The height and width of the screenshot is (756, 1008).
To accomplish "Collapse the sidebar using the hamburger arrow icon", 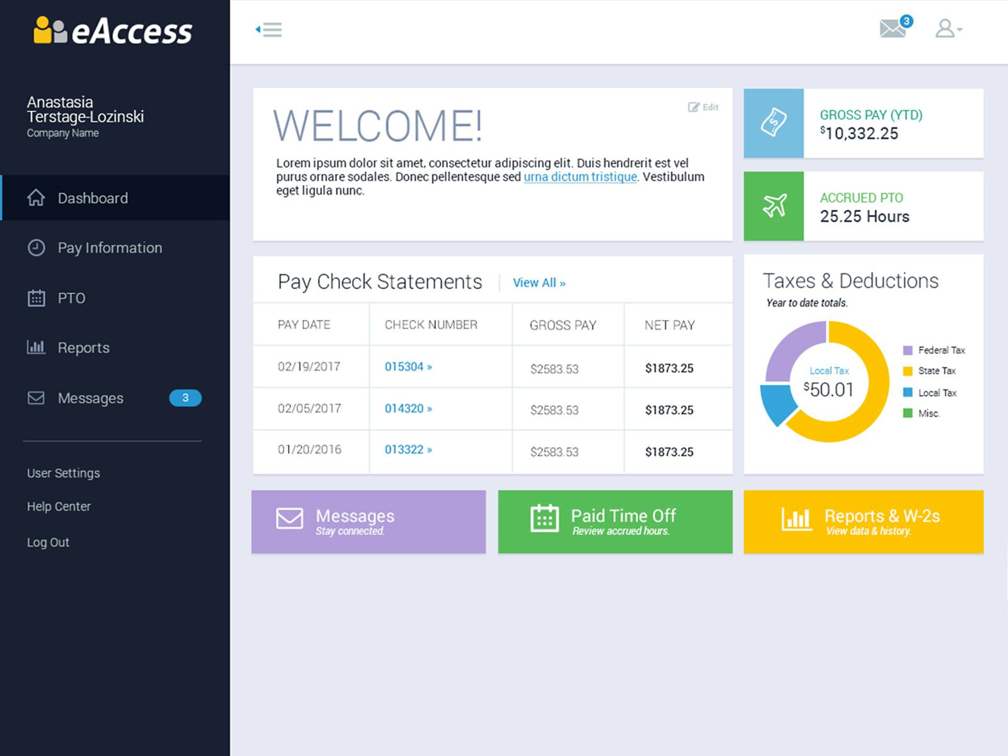I will (269, 30).
